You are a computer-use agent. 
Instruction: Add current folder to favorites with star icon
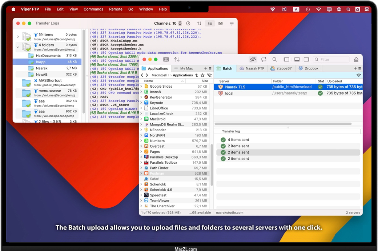click(202, 75)
